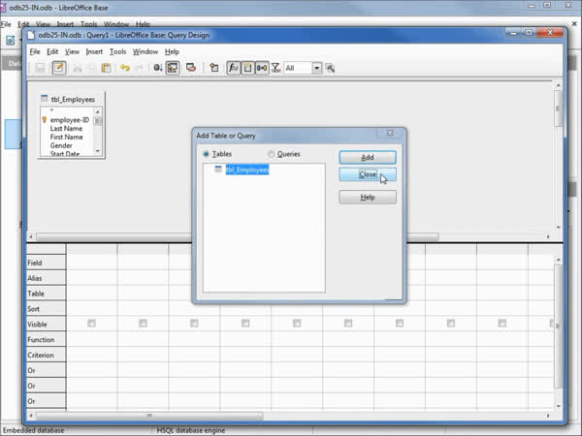This screenshot has width=582, height=436.
Task: Select tbl_Employees in the dialog table list
Action: 247,170
